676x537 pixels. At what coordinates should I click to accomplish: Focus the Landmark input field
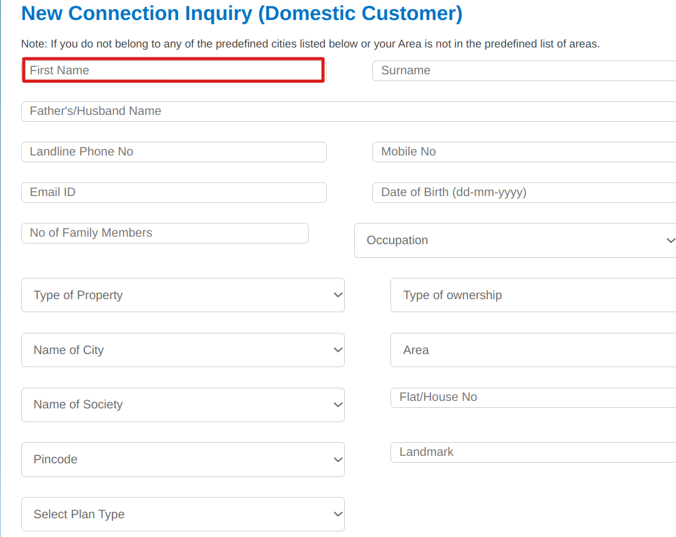coord(532,452)
